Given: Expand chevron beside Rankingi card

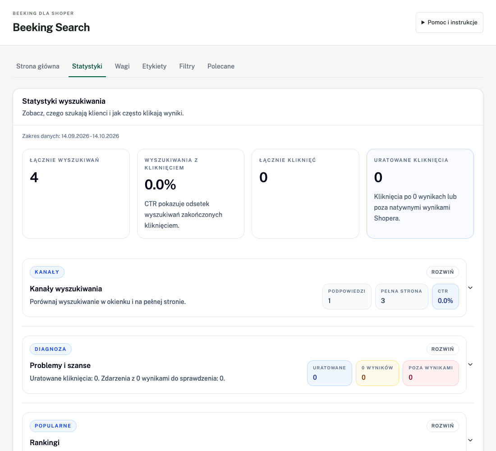Looking at the screenshot, I should tap(470, 440).
